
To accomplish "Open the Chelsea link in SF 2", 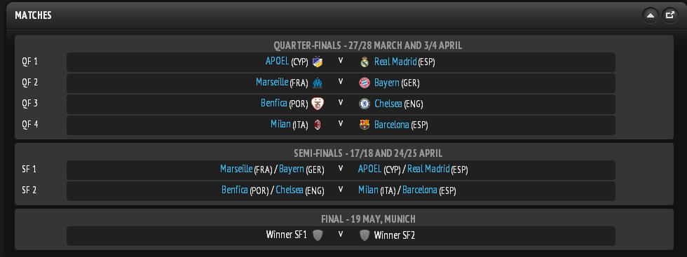I will click(x=290, y=190).
